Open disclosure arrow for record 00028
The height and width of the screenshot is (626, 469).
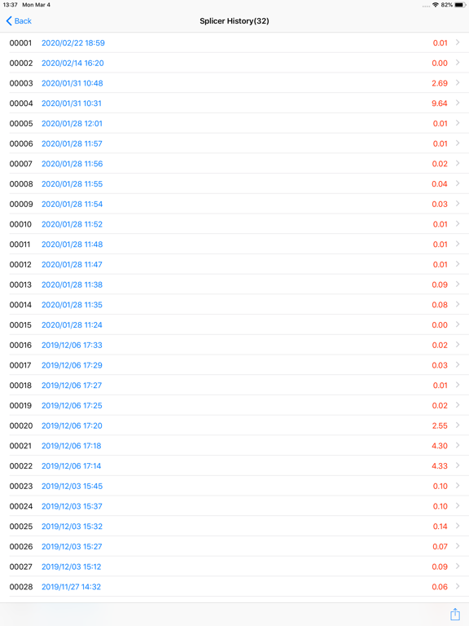click(458, 586)
